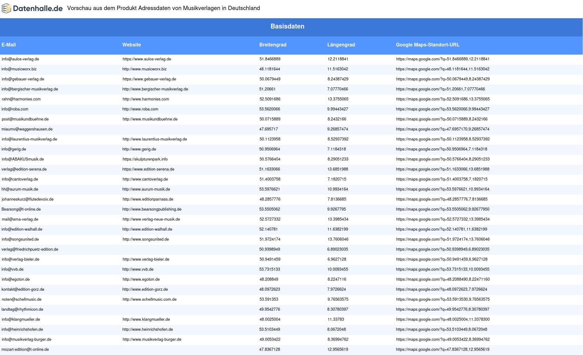The width and height of the screenshot is (583, 355).
Task: Select latitude value 52.140781
Action: click(268, 229)
